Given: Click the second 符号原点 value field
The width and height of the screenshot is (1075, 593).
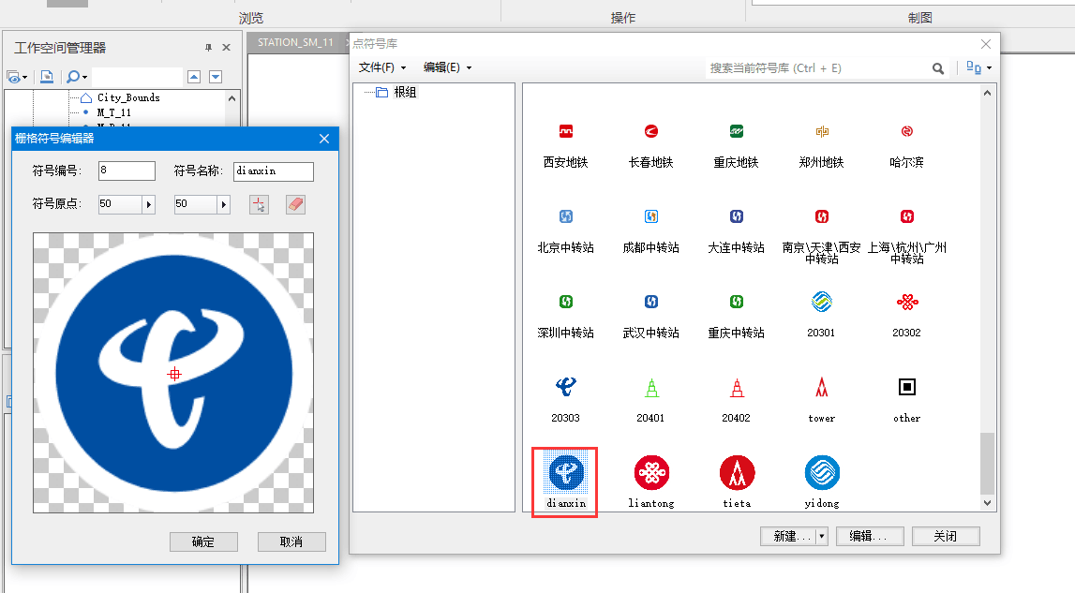Looking at the screenshot, I should point(195,204).
